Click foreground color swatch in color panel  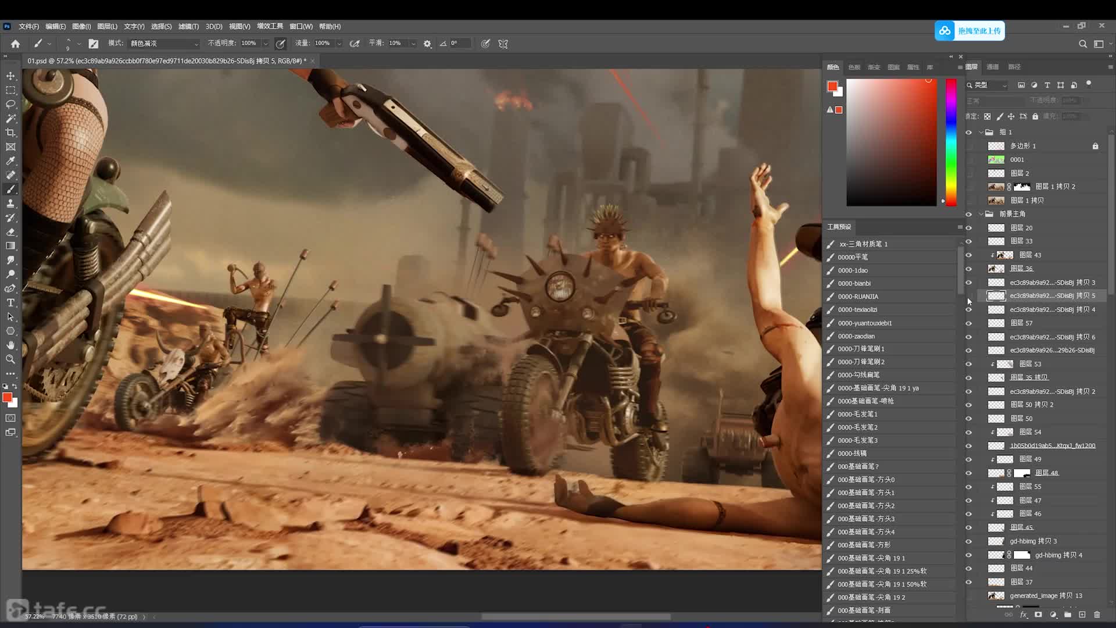(x=832, y=87)
